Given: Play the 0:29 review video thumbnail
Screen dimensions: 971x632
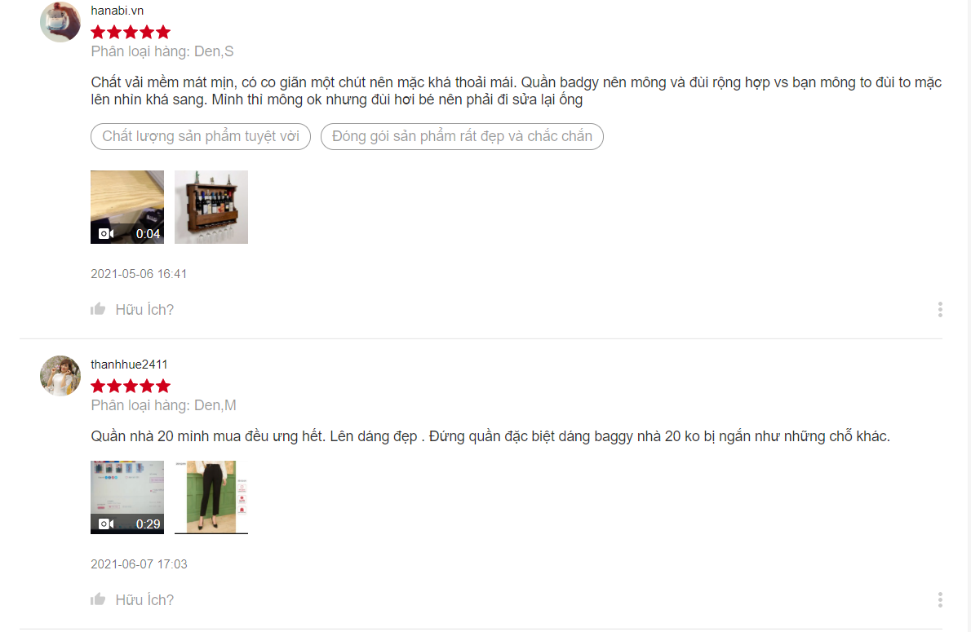Looking at the screenshot, I should pyautogui.click(x=127, y=497).
